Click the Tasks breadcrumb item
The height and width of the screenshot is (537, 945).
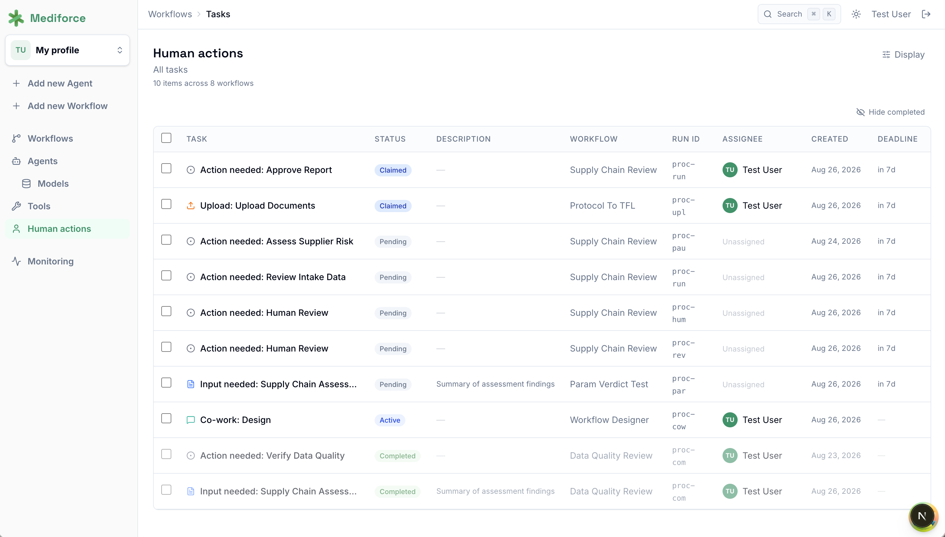click(x=218, y=14)
